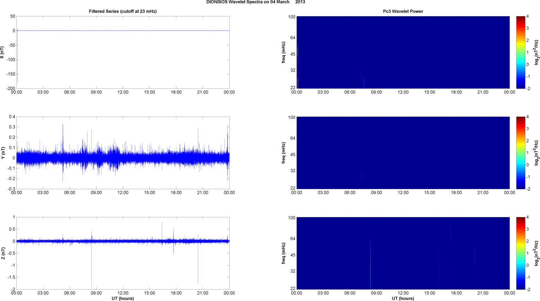
Task: Click log2(nT²/Hz) label beside top colorbar
Action: [536, 53]
